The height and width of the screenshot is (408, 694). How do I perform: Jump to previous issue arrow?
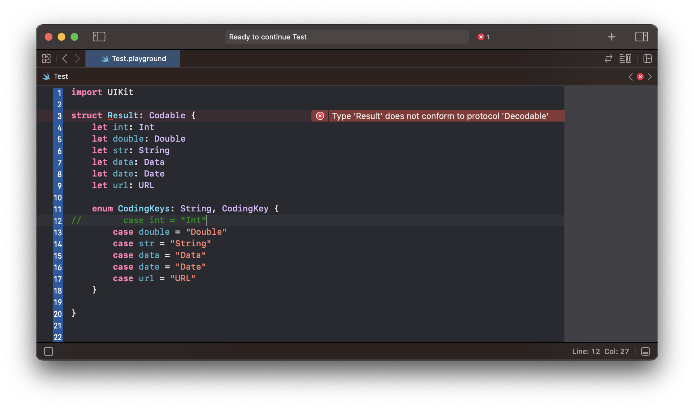pos(631,77)
